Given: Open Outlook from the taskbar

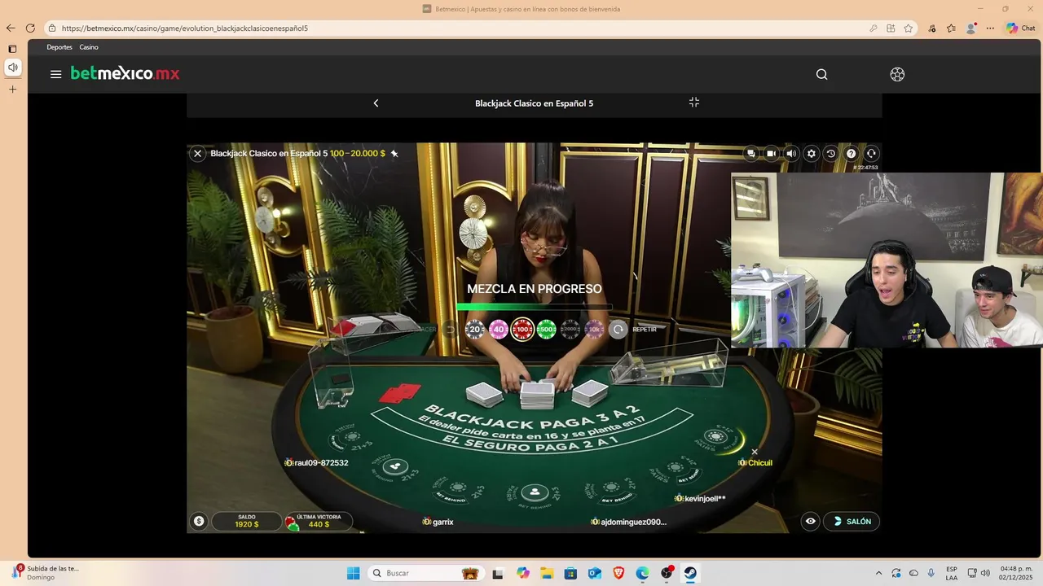Looking at the screenshot, I should point(595,573).
